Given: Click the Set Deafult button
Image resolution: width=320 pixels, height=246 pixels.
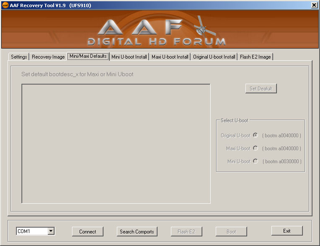Looking at the screenshot, I should [x=261, y=88].
